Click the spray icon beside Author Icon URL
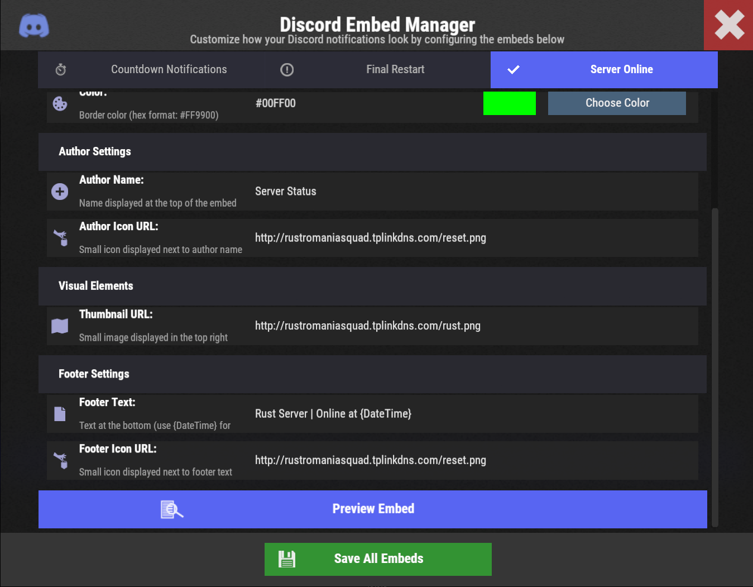 (x=60, y=238)
